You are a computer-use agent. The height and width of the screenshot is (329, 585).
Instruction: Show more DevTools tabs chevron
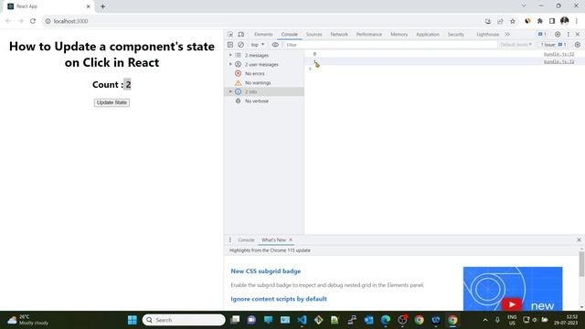[x=507, y=35]
